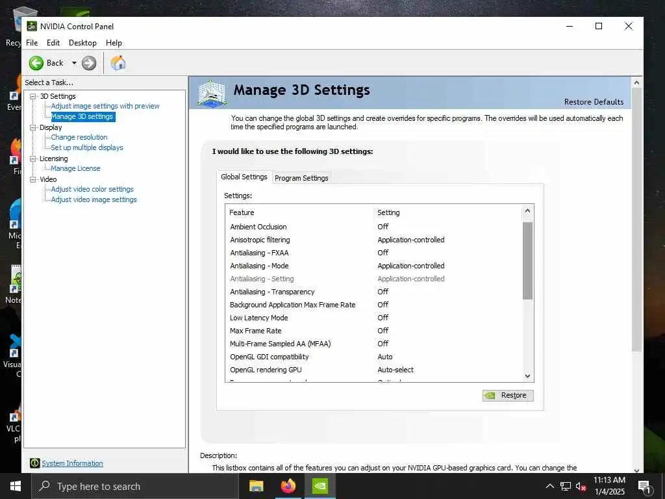Collapse the Licensing tree node
This screenshot has width=665, height=499.
tap(32, 159)
